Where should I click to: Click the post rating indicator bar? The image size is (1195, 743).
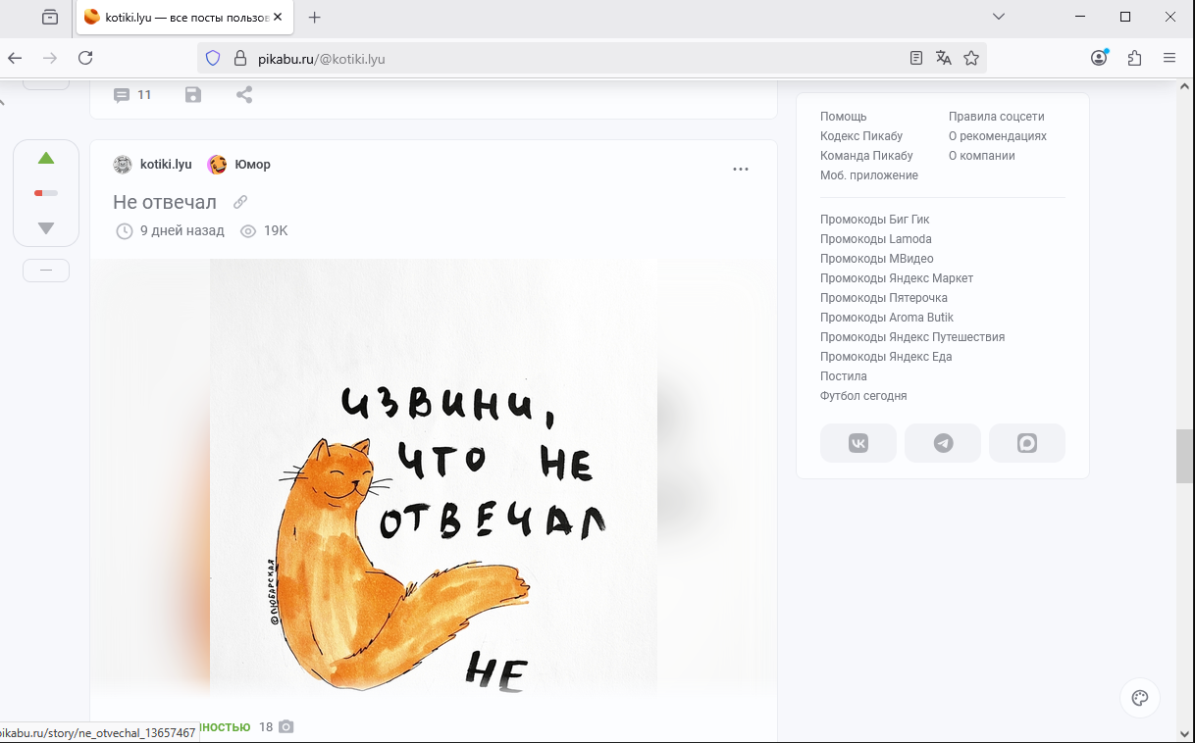pyautogui.click(x=46, y=193)
